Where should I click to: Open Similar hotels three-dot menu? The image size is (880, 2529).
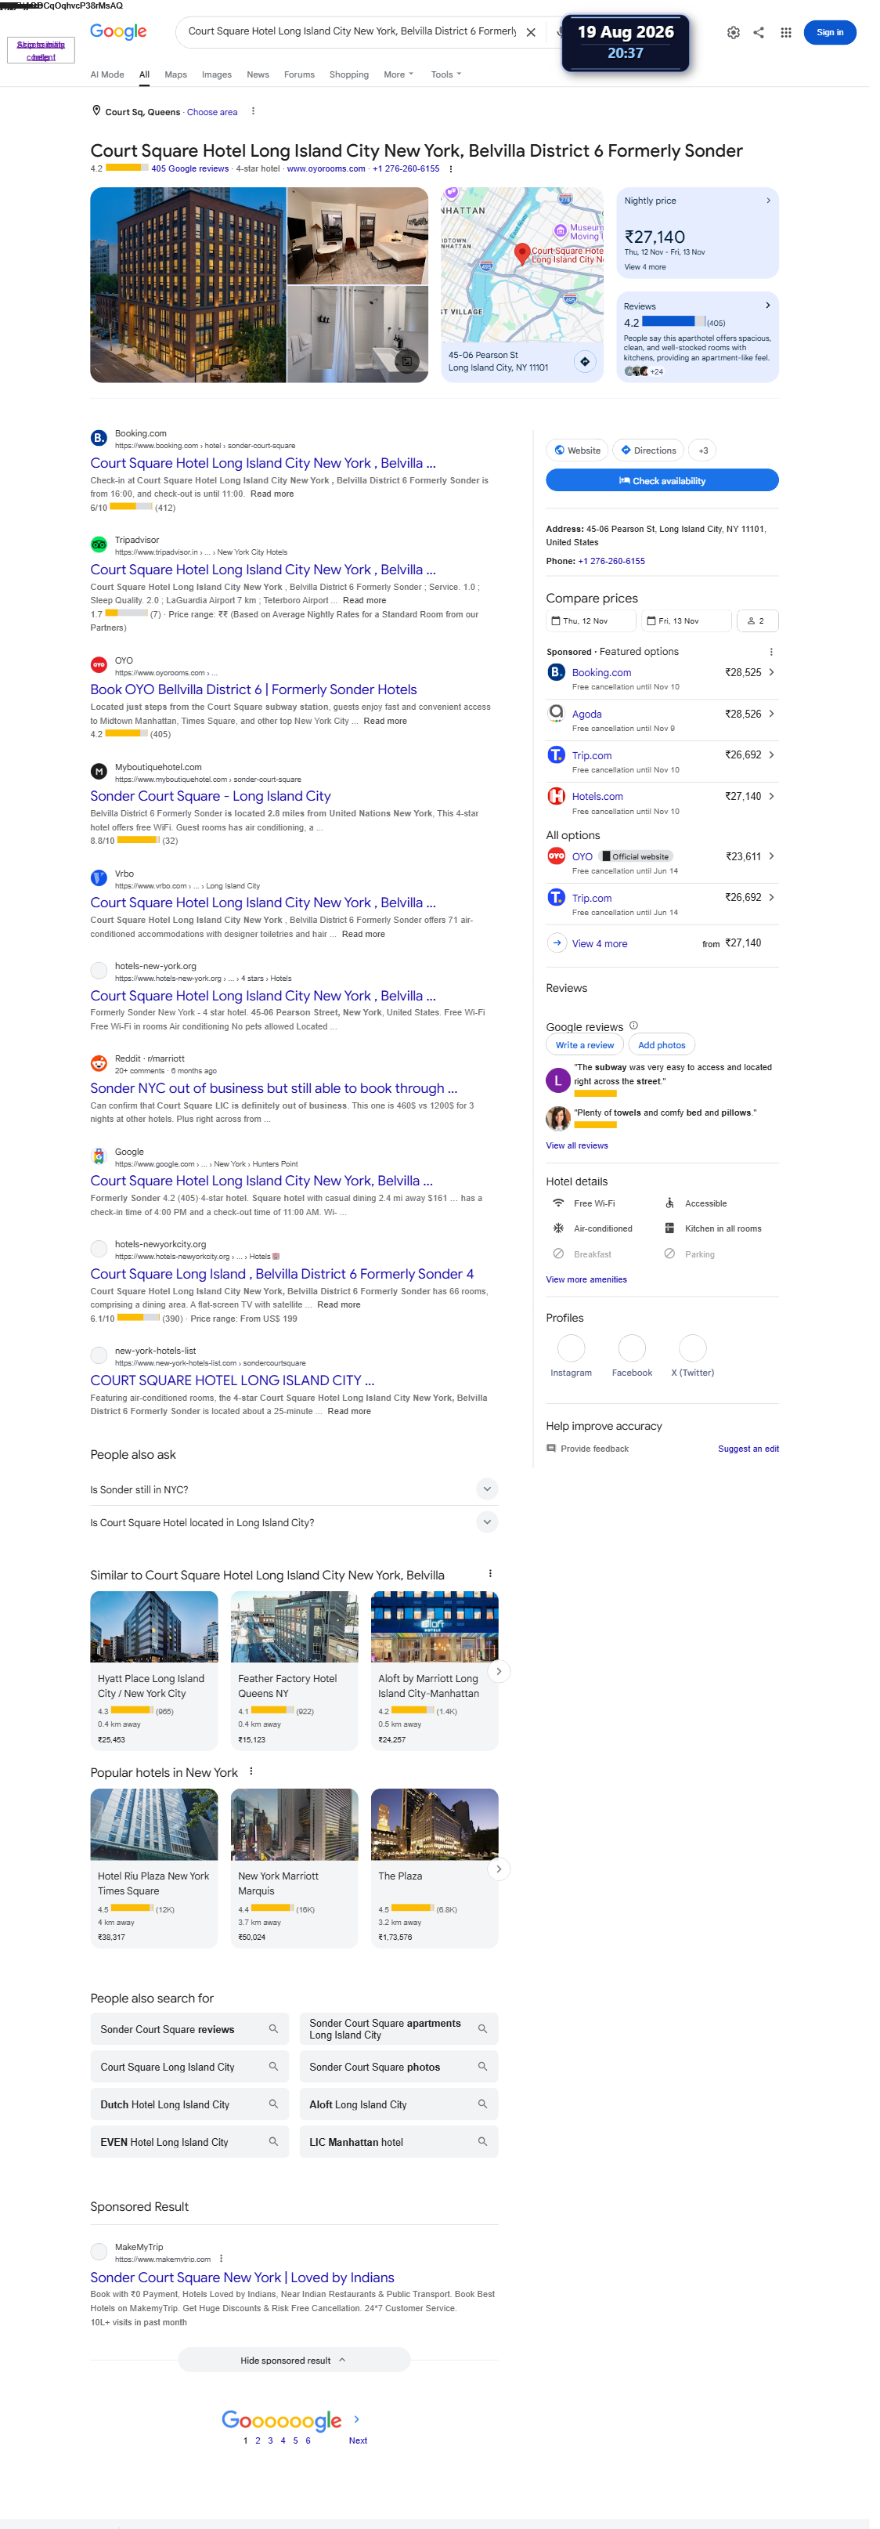(491, 1574)
